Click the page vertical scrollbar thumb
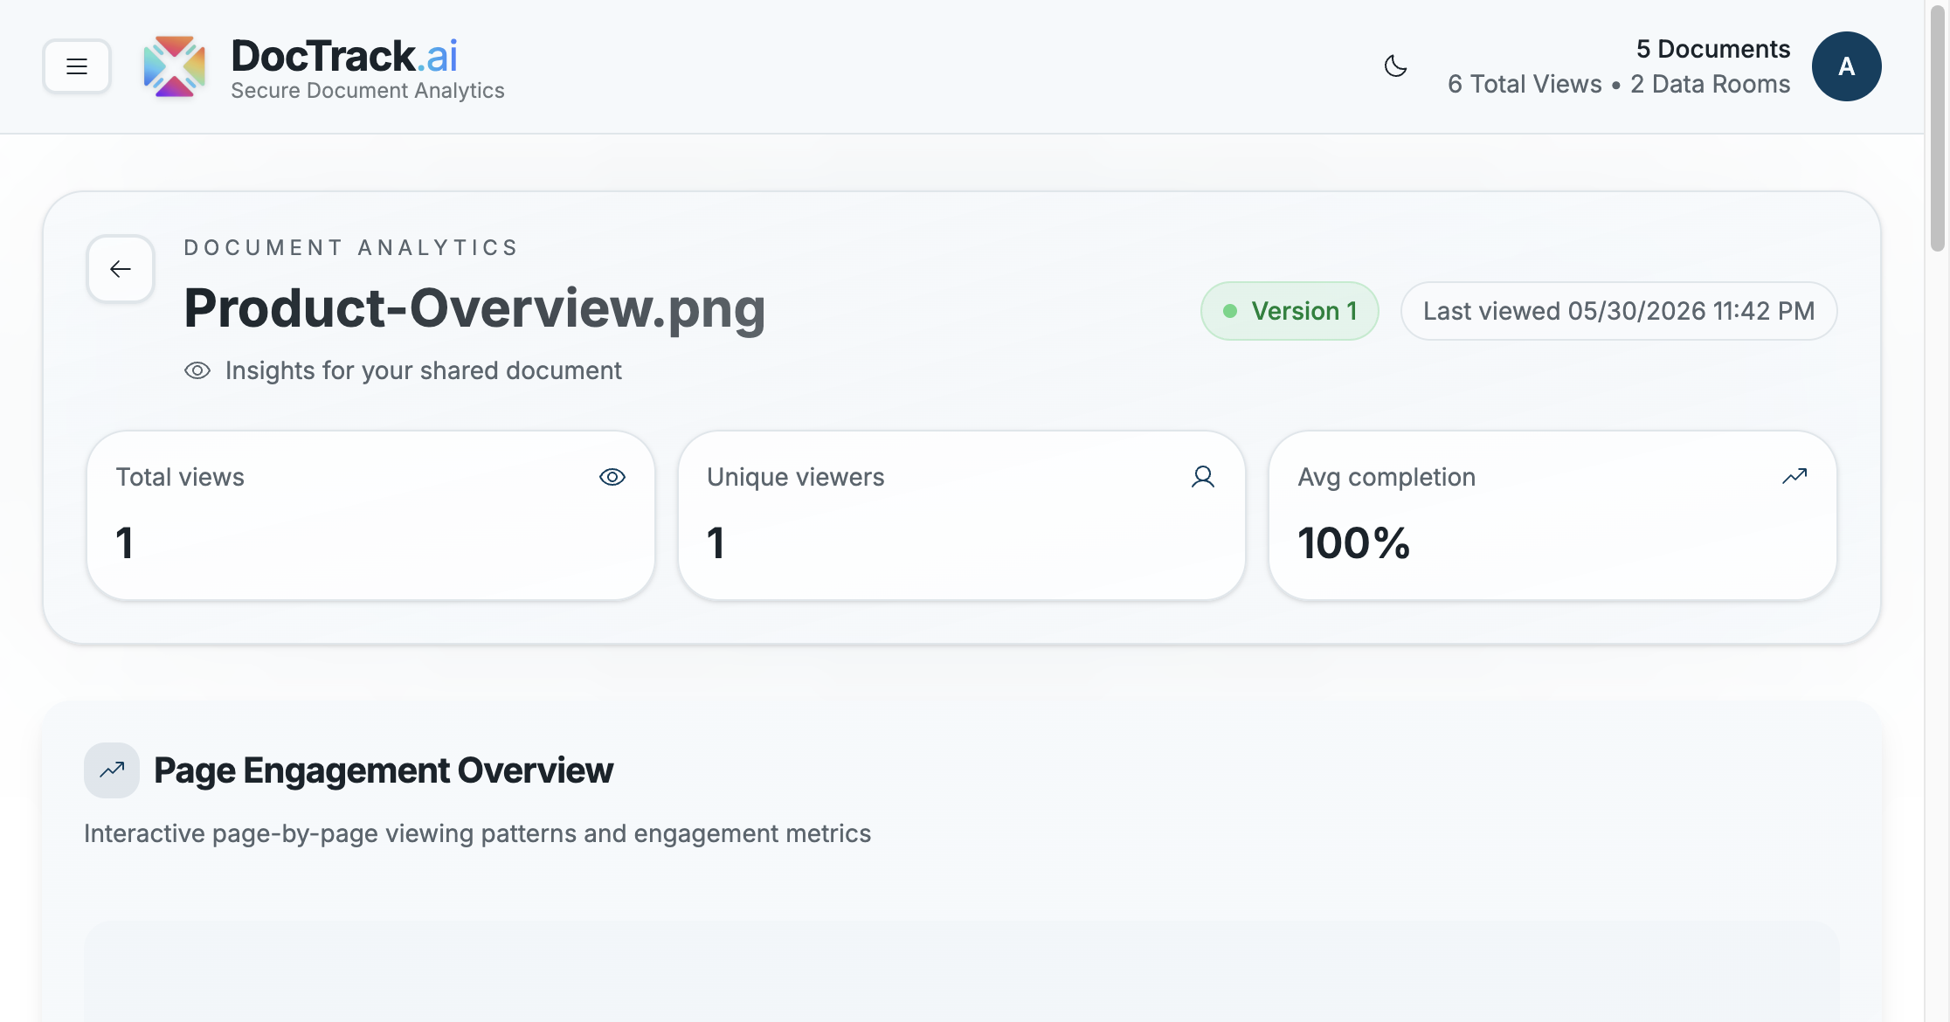The height and width of the screenshot is (1022, 1950). click(1938, 128)
